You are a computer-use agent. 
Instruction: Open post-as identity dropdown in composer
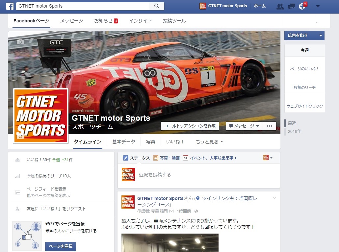268,158
